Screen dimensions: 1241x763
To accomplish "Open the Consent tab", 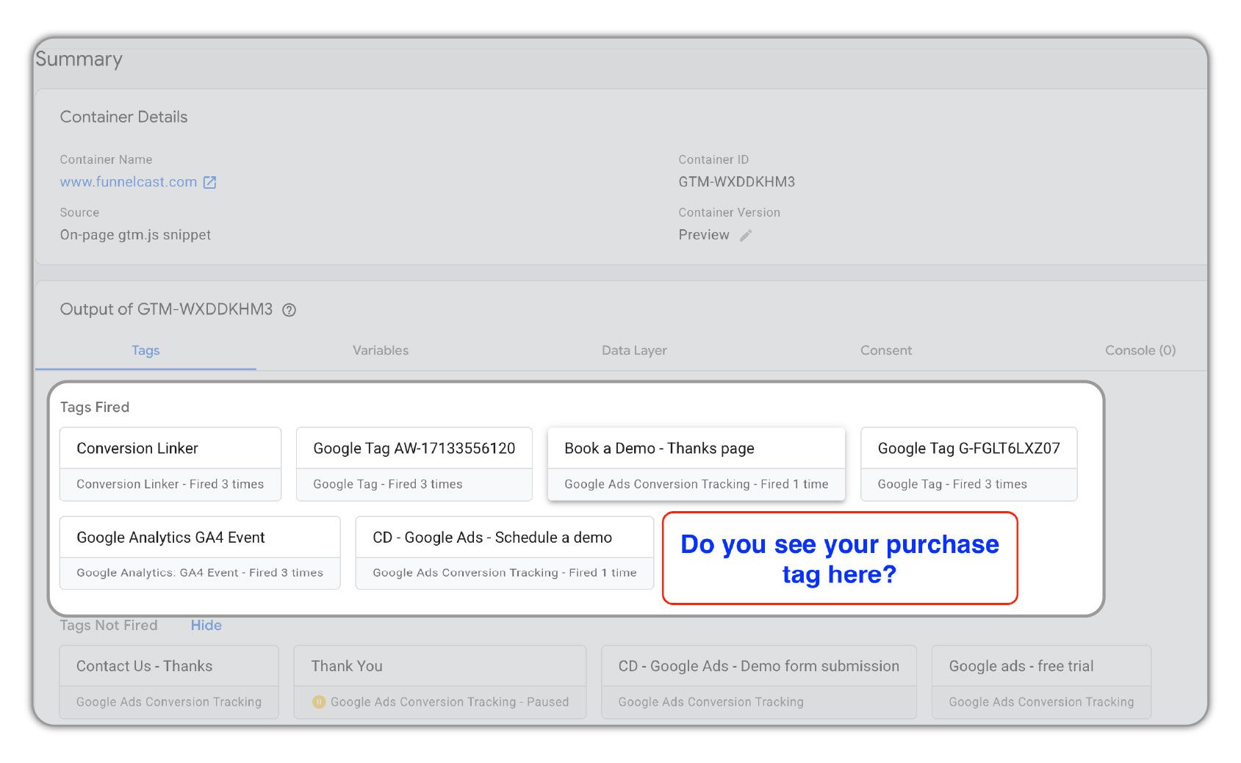I will tap(886, 350).
